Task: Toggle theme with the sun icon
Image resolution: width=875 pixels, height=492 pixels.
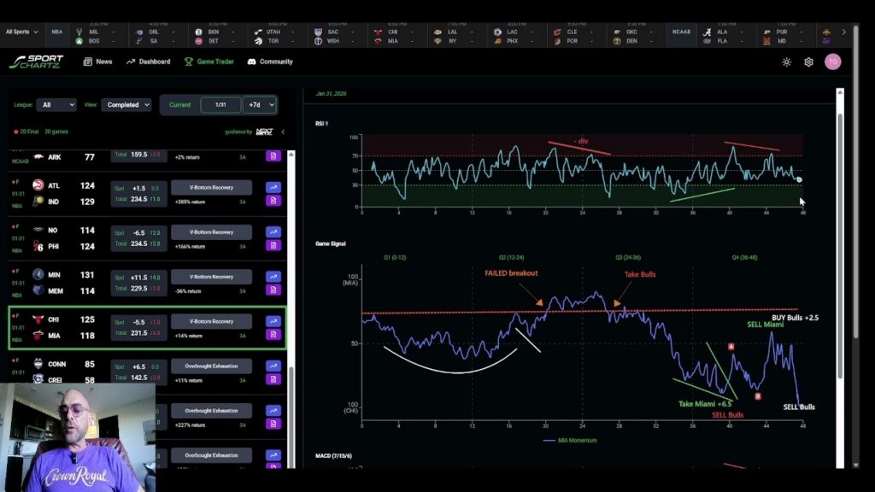Action: tap(786, 61)
